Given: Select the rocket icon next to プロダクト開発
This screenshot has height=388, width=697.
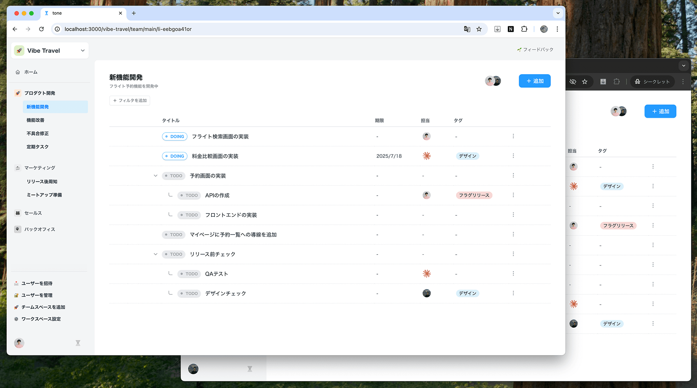Looking at the screenshot, I should 18,93.
